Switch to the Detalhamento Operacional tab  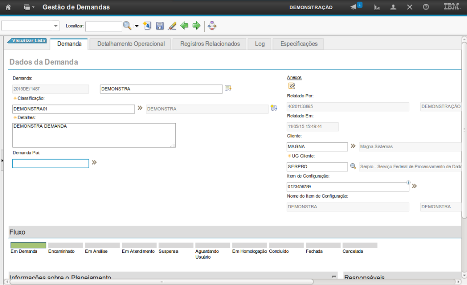click(131, 44)
